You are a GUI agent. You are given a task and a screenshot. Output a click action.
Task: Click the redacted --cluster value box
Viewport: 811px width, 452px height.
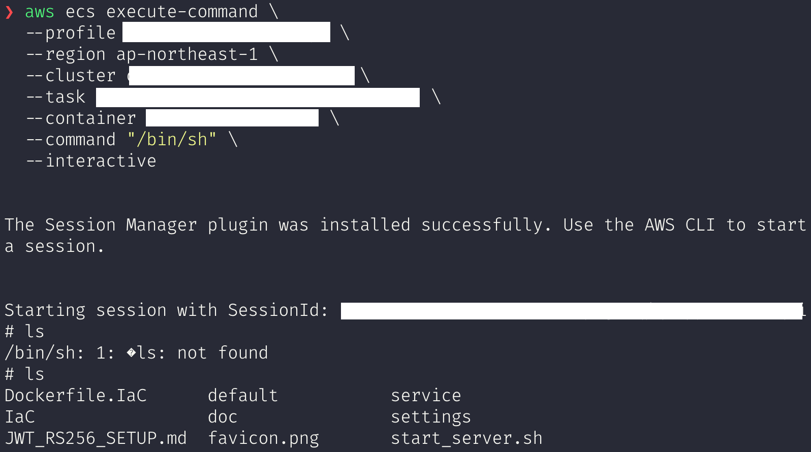pyautogui.click(x=242, y=76)
